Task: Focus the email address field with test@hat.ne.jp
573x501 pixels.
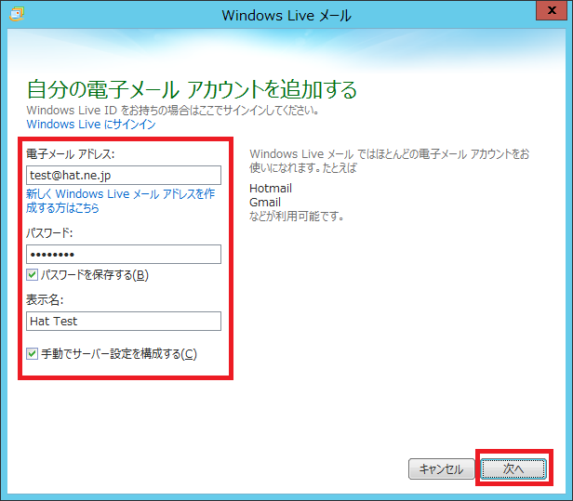Action: click(124, 176)
